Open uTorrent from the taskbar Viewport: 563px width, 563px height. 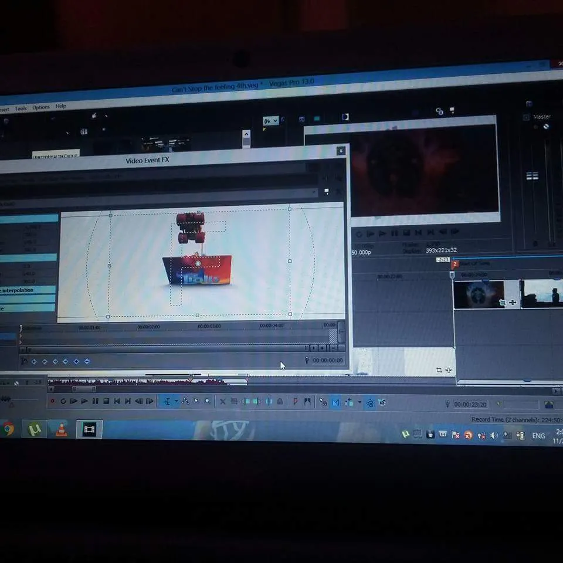(x=35, y=429)
